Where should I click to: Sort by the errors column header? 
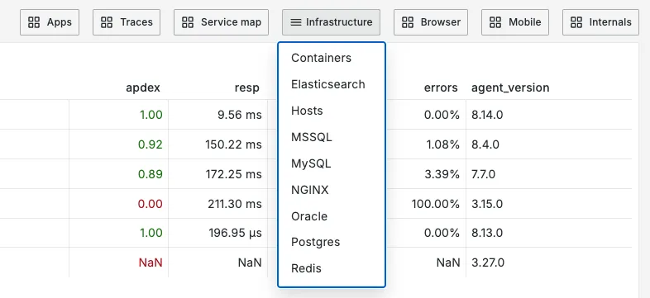click(441, 88)
